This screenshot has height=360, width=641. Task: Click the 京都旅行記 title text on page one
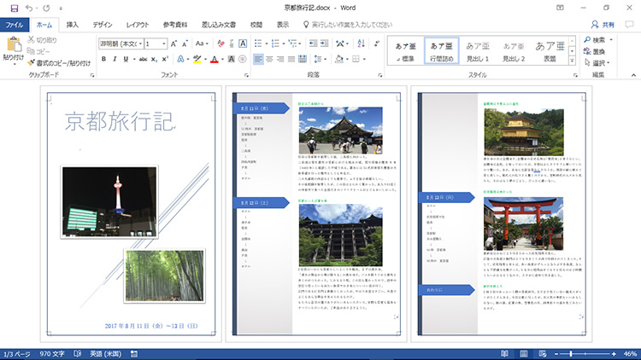118,121
